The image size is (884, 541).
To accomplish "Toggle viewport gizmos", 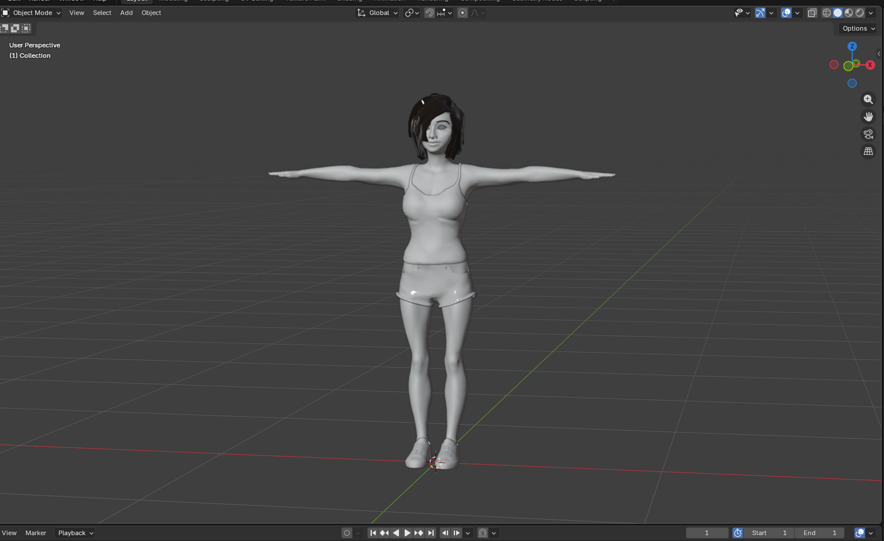I will tap(760, 13).
